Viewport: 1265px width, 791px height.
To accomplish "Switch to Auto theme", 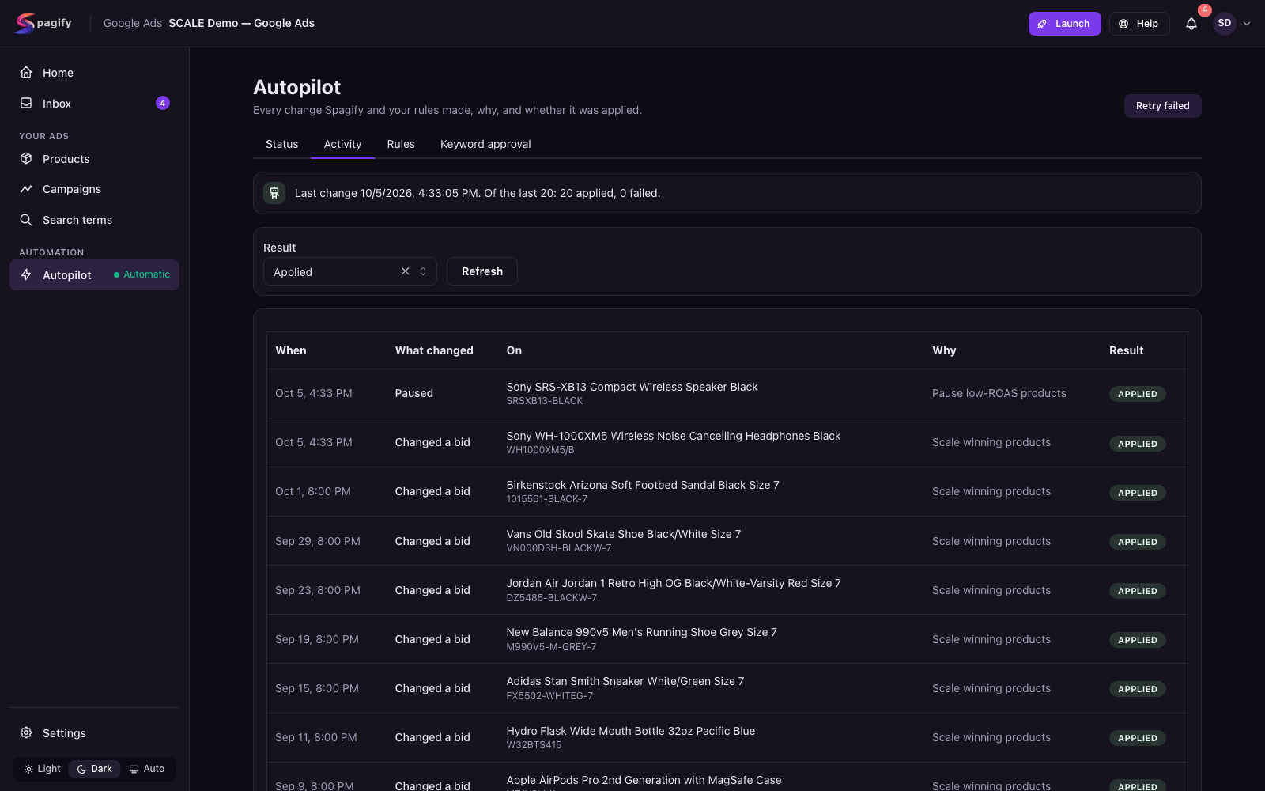I will pos(147,769).
